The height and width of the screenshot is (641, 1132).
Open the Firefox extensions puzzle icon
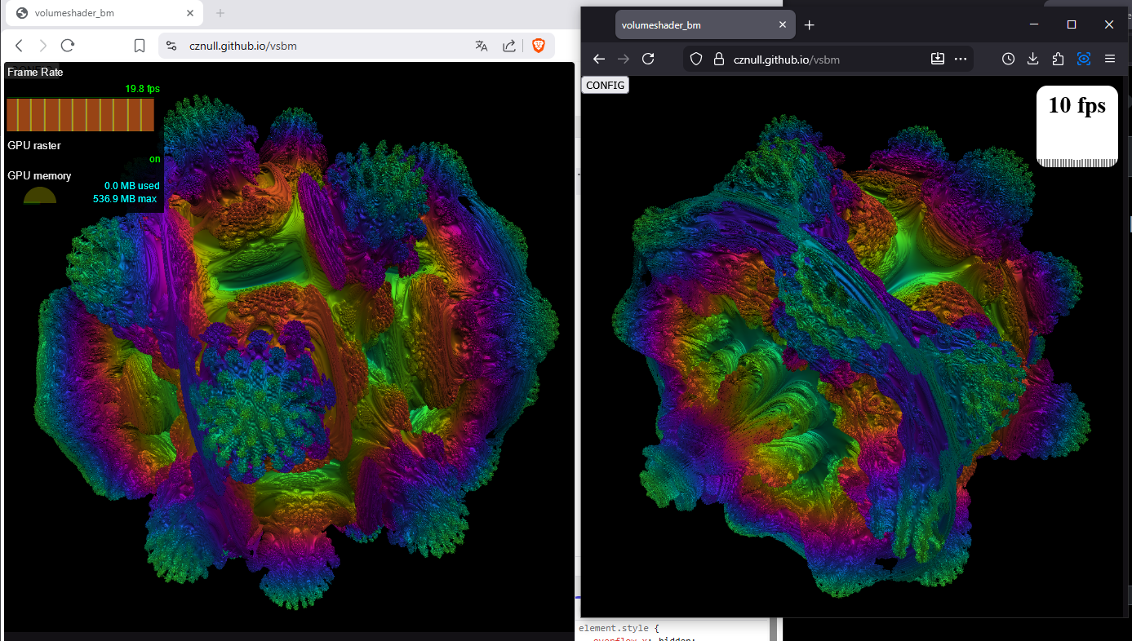pyautogui.click(x=1059, y=59)
